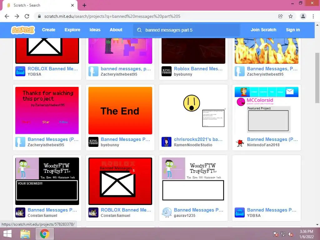The width and height of the screenshot is (320, 240).
Task: Click ConstanSamuel avatar beside Banned Messages P...
Action: (20, 212)
